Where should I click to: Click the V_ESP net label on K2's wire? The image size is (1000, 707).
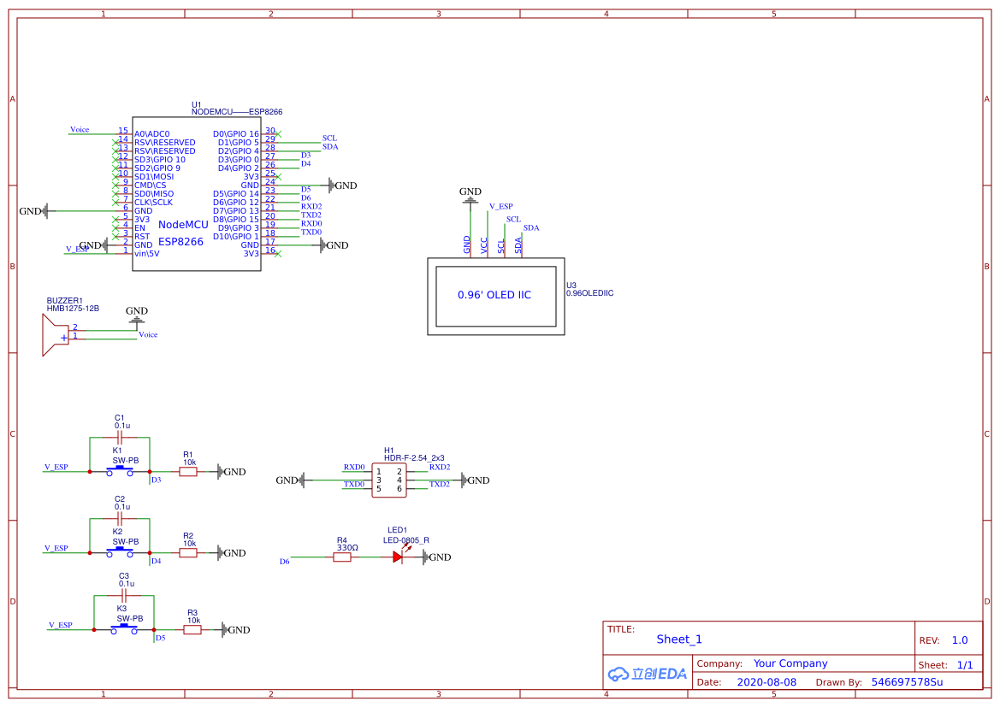click(x=56, y=548)
